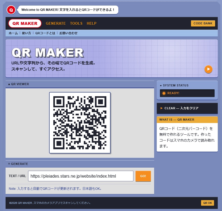Click the red Q mascot icon
222x211 pixels.
(11, 10)
